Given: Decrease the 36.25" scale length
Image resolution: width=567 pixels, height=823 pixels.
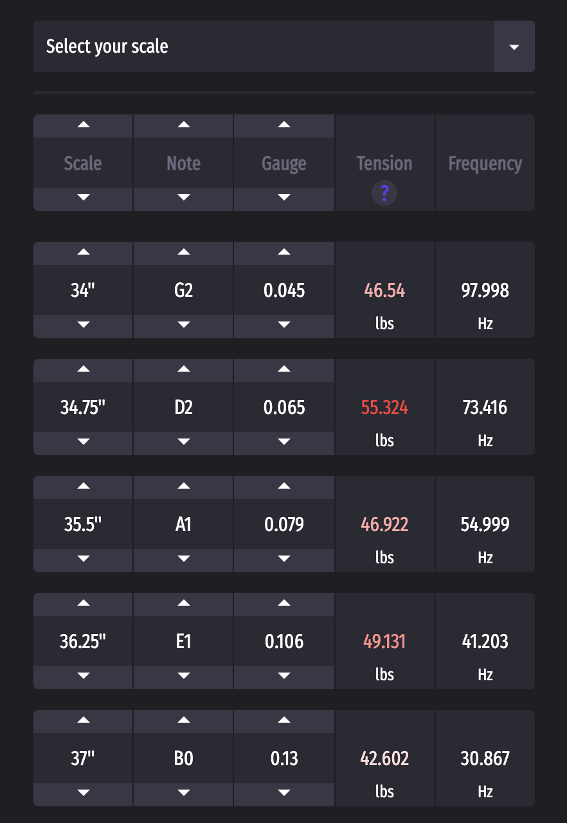Looking at the screenshot, I should click(83, 677).
